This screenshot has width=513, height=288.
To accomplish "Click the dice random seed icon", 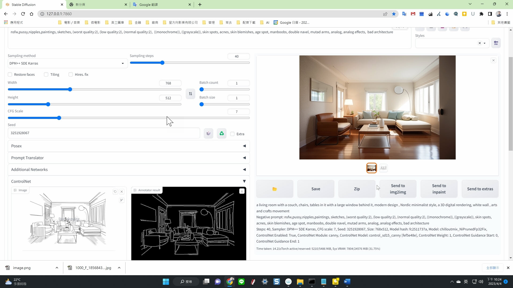I will pos(208,133).
